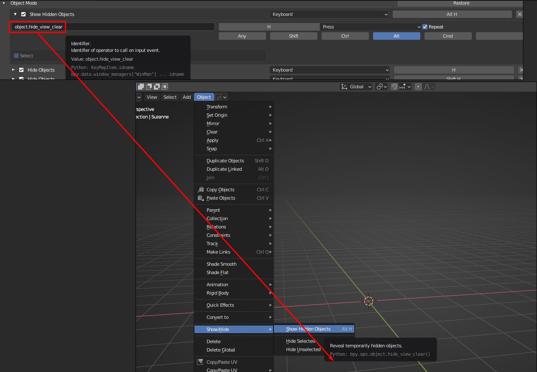Remove the Show Hidden Objects keymap entry
This screenshot has height=372, width=537.
519,14
